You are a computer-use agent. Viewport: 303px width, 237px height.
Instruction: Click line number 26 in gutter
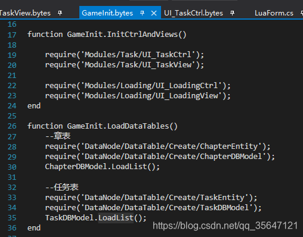(x=12, y=126)
